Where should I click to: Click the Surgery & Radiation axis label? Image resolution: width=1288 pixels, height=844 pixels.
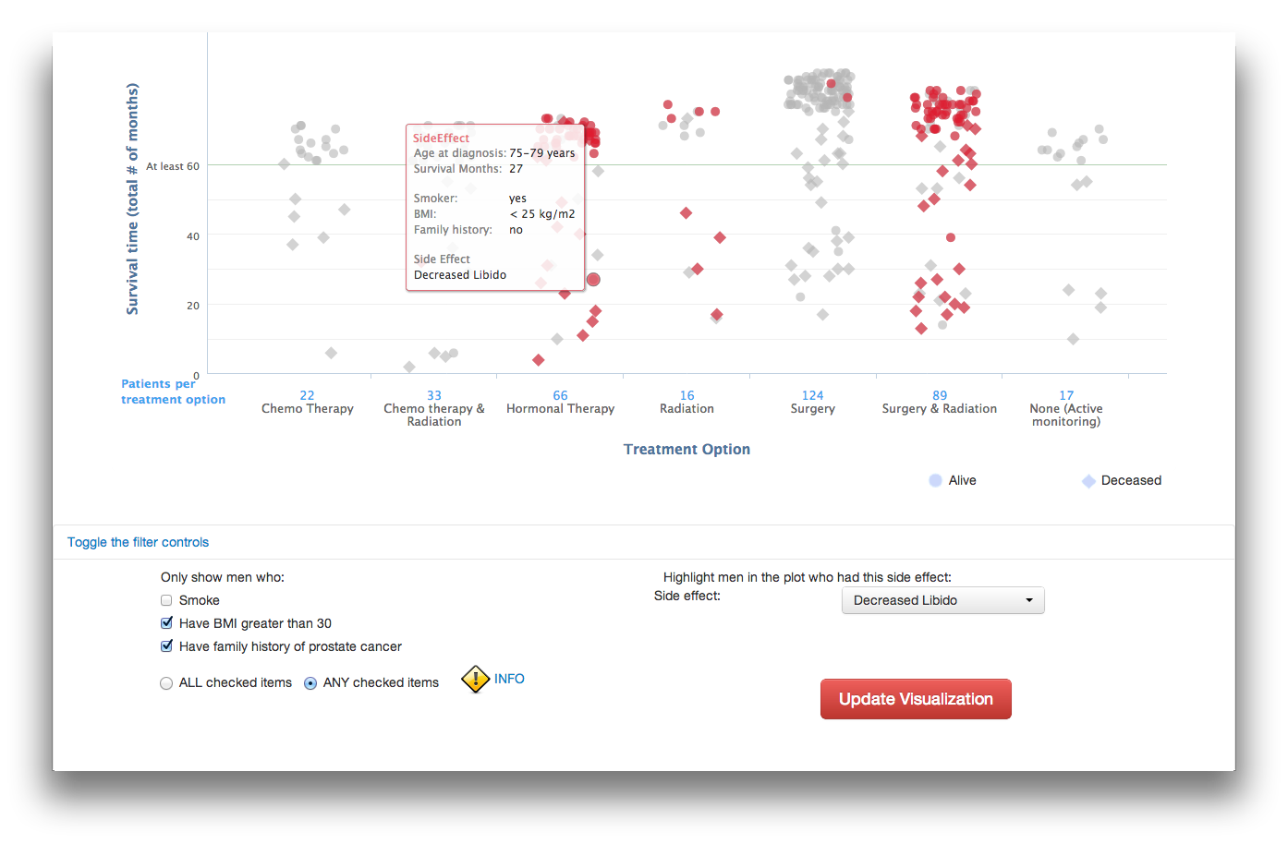[939, 408]
